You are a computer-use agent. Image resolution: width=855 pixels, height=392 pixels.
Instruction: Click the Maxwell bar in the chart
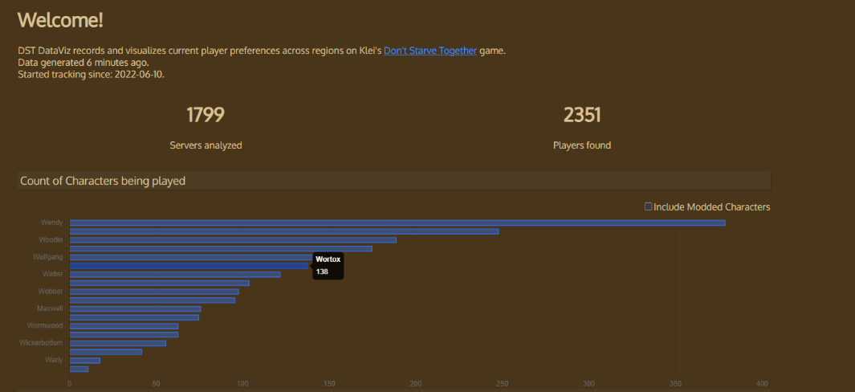point(135,308)
